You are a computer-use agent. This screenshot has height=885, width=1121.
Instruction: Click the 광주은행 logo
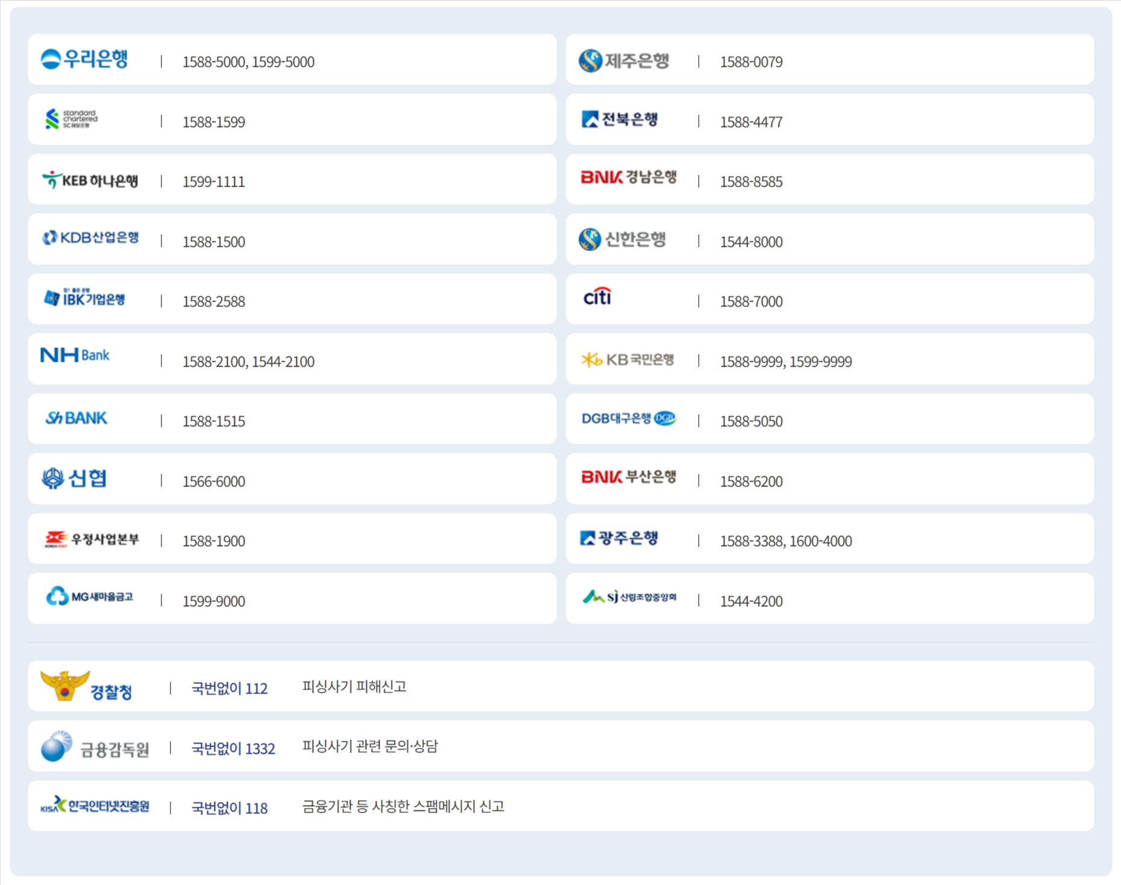(619, 538)
